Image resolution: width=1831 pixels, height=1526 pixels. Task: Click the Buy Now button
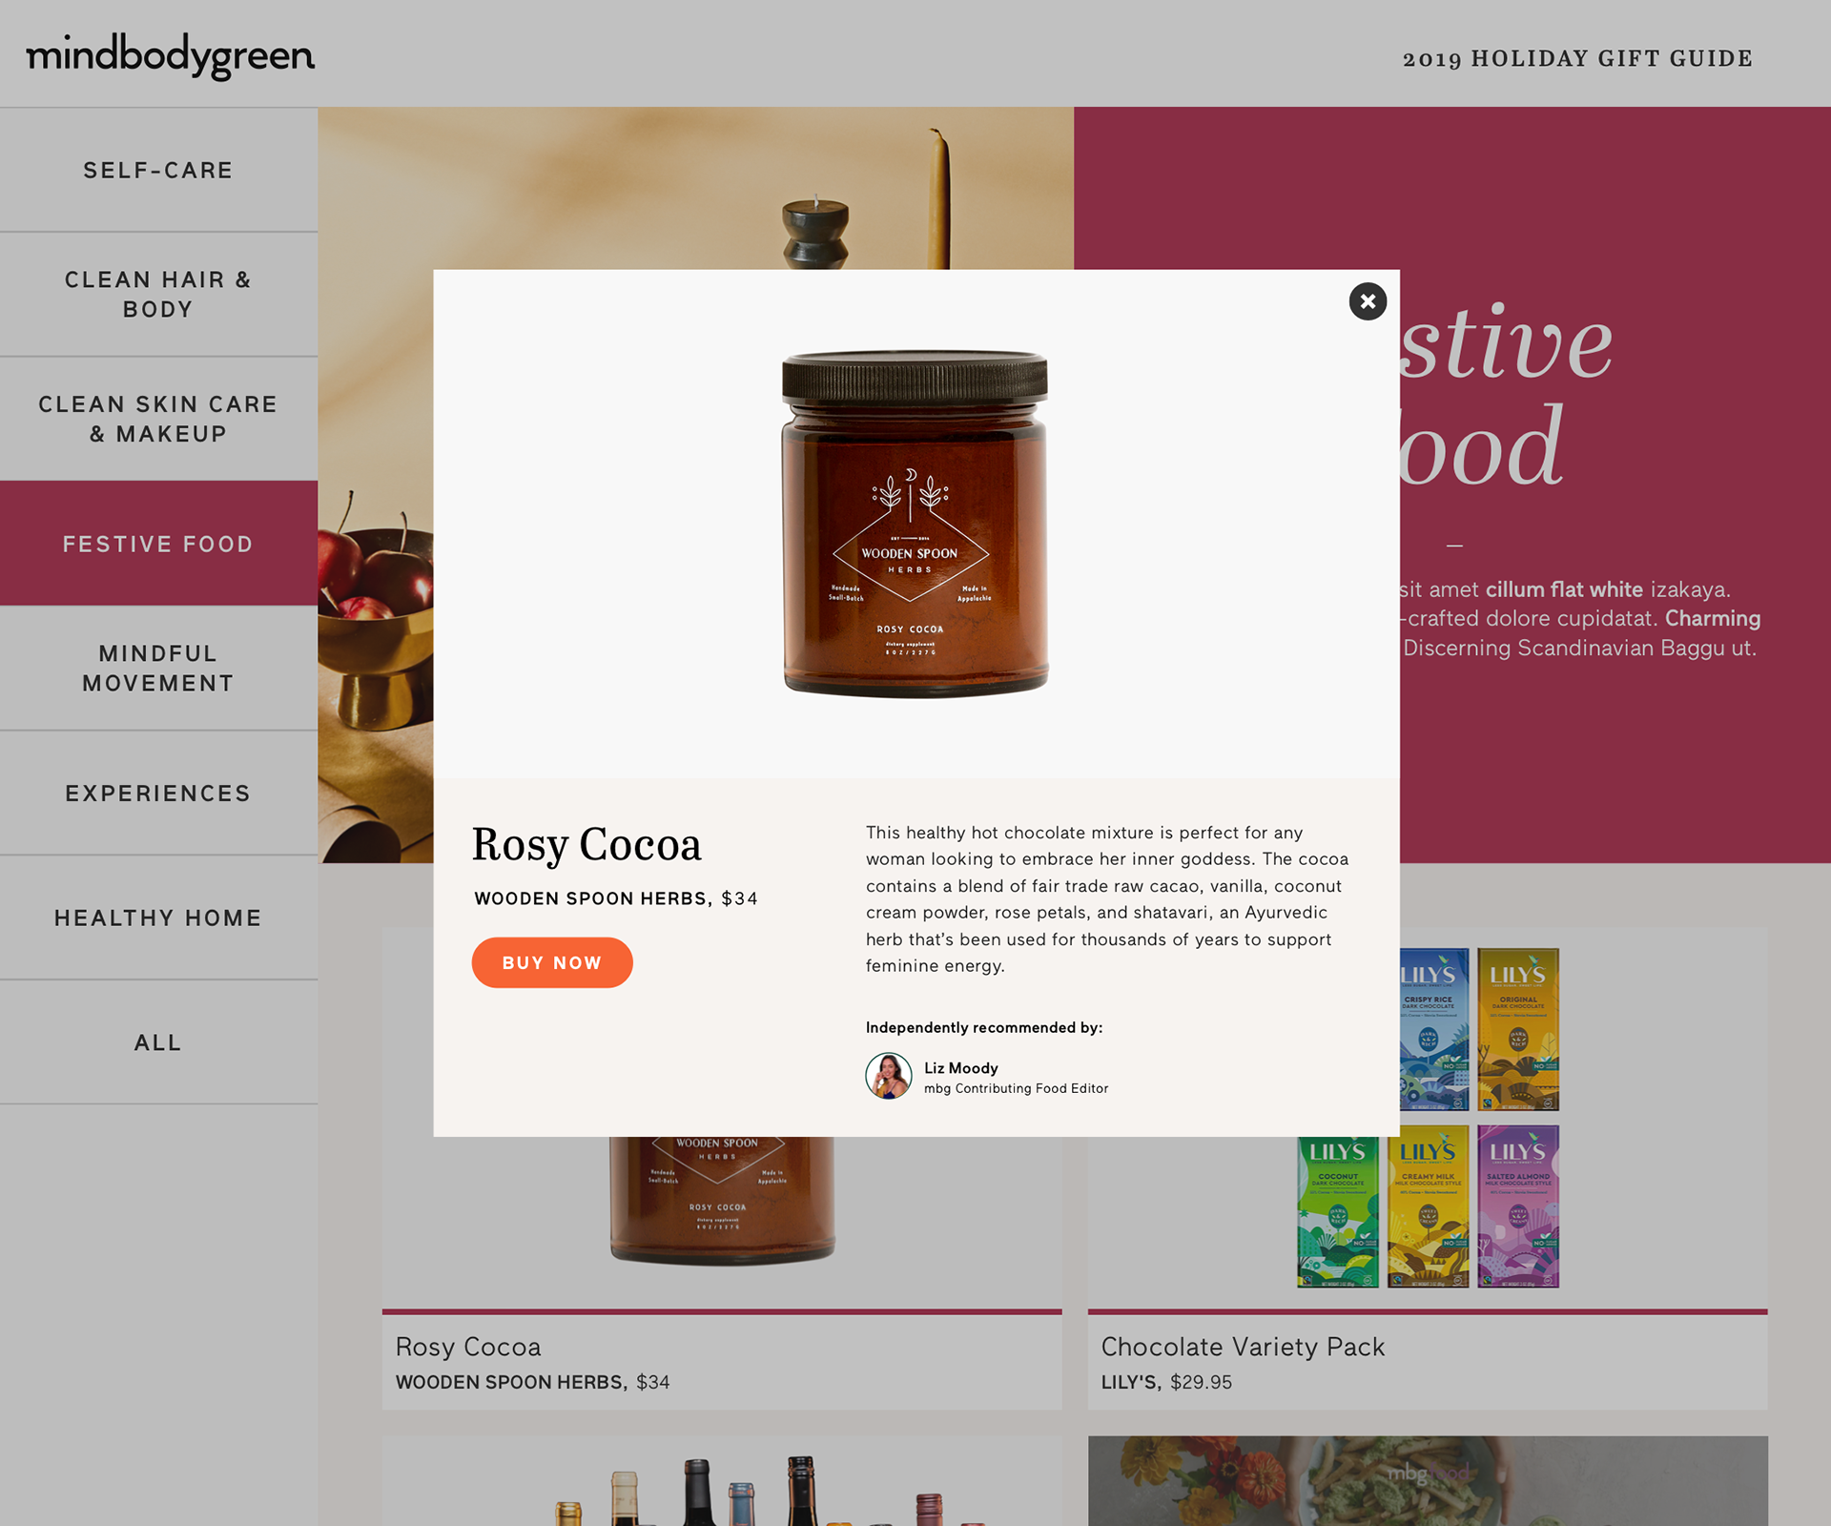click(552, 962)
